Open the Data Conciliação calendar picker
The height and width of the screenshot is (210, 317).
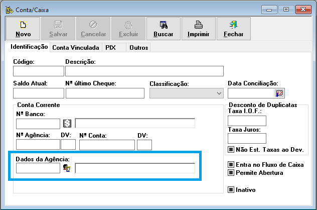(x=279, y=93)
